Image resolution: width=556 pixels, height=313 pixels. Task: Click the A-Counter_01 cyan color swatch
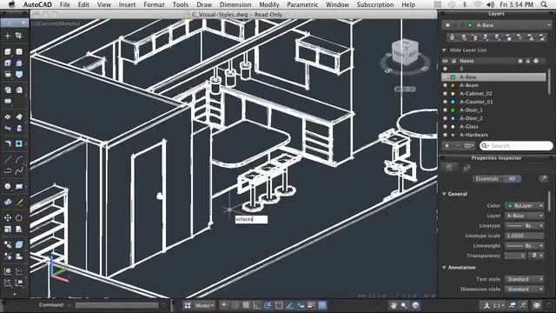click(453, 102)
